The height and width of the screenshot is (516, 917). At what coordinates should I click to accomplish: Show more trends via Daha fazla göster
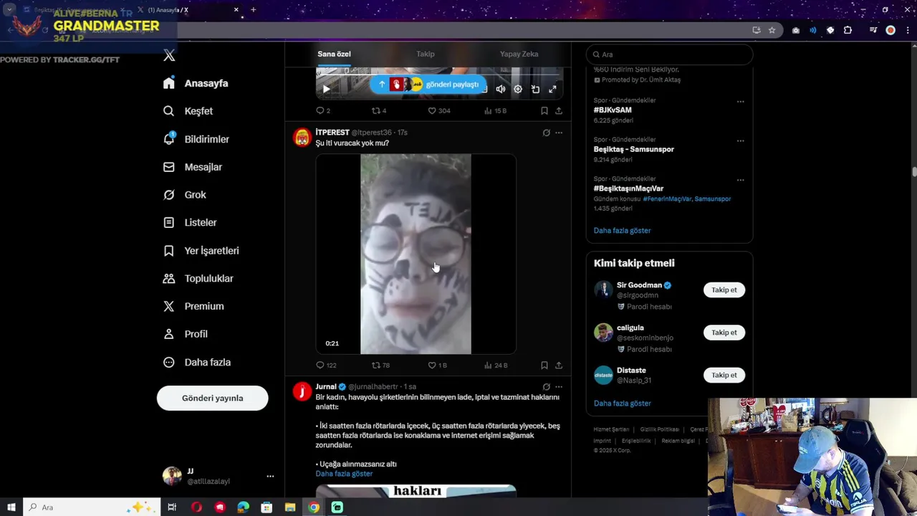[x=622, y=231]
